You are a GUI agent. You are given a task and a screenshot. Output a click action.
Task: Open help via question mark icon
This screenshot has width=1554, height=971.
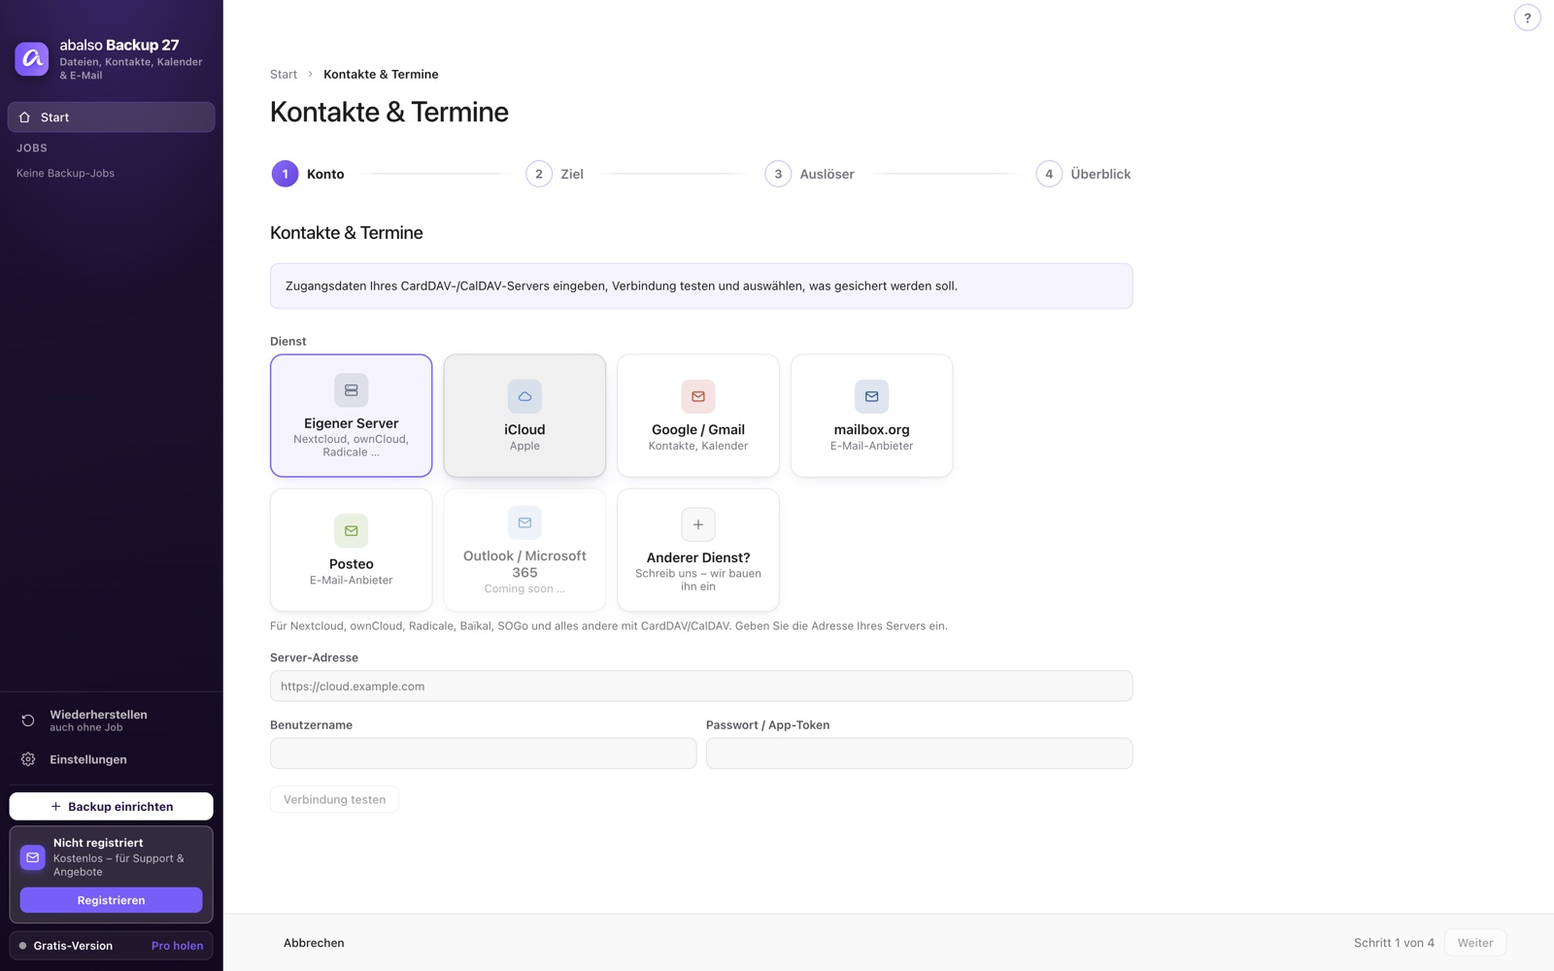[x=1527, y=17]
